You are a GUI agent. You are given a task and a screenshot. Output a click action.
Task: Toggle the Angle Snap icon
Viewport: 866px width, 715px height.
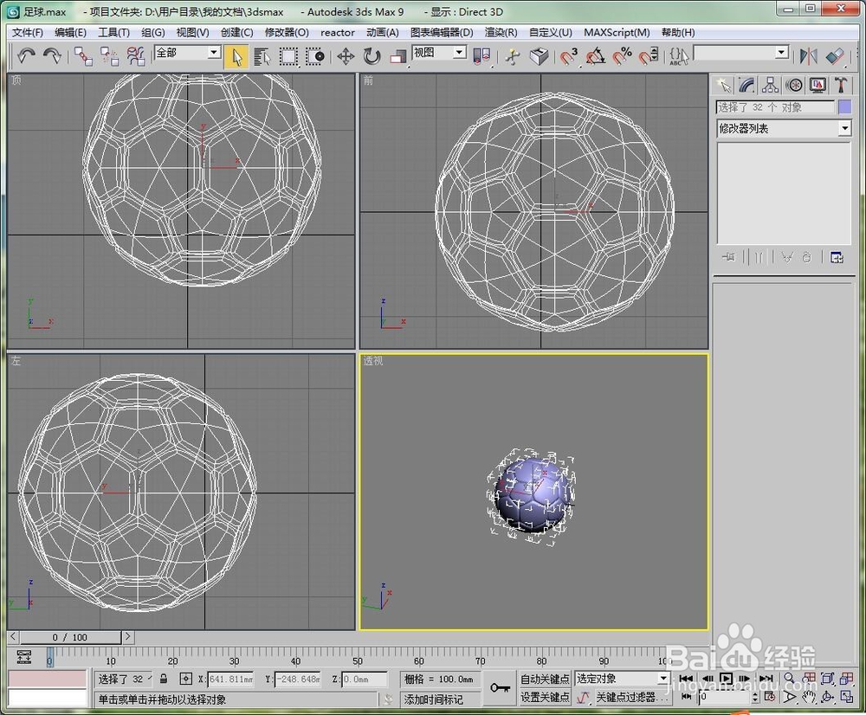point(596,56)
